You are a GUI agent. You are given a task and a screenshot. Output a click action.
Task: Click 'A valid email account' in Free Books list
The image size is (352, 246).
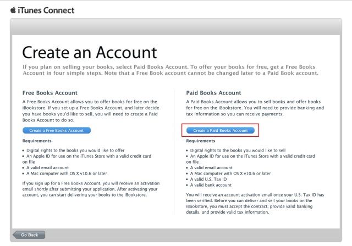pyautogui.click(x=48, y=167)
